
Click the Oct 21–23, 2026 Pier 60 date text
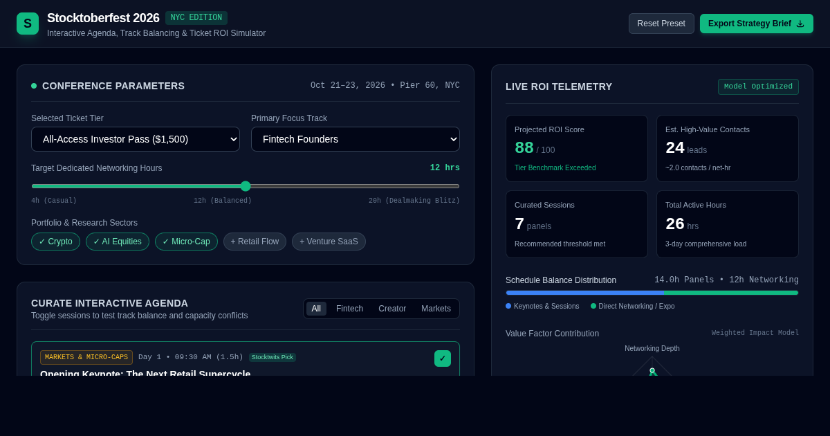tap(385, 86)
